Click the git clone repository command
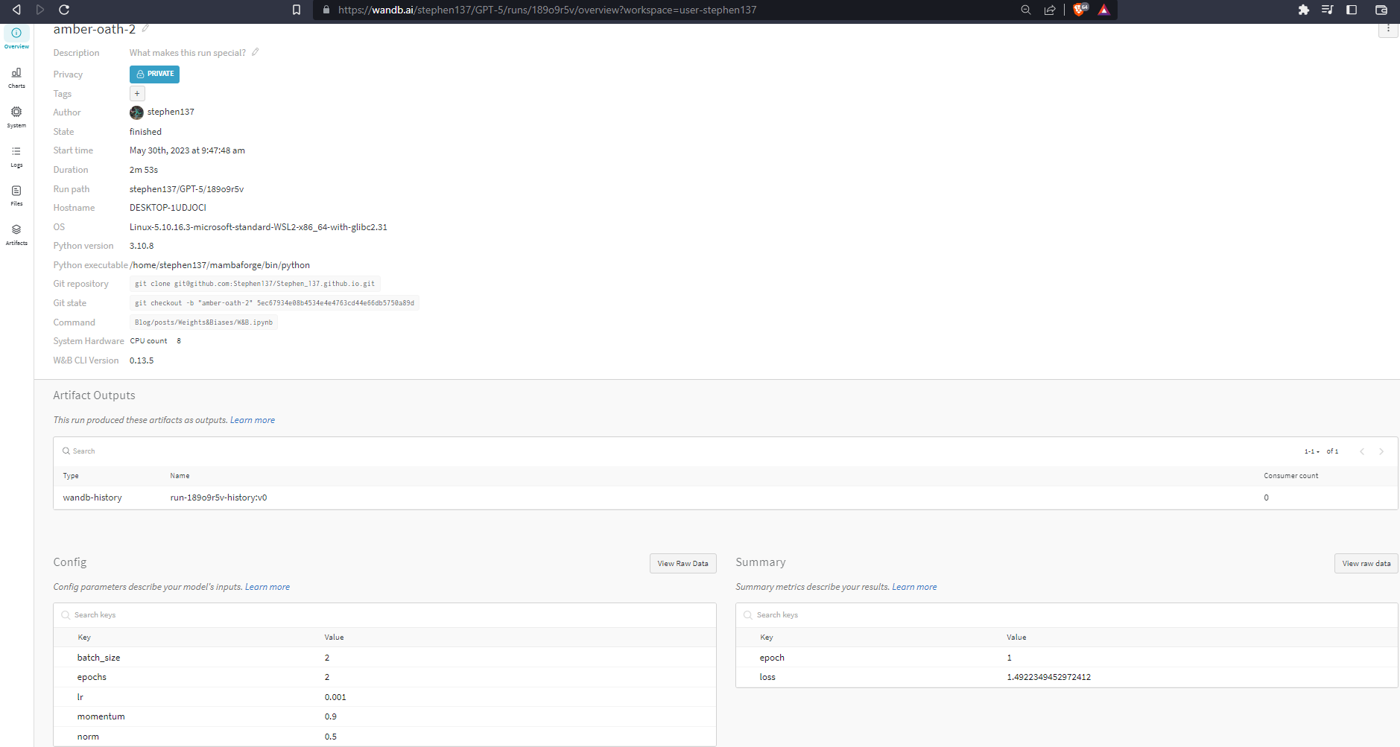The width and height of the screenshot is (1400, 747). pyautogui.click(x=255, y=284)
